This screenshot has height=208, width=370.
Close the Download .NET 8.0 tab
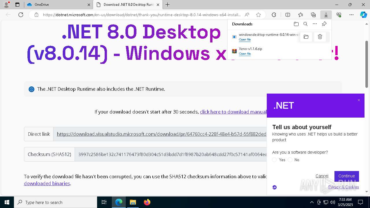(158, 5)
